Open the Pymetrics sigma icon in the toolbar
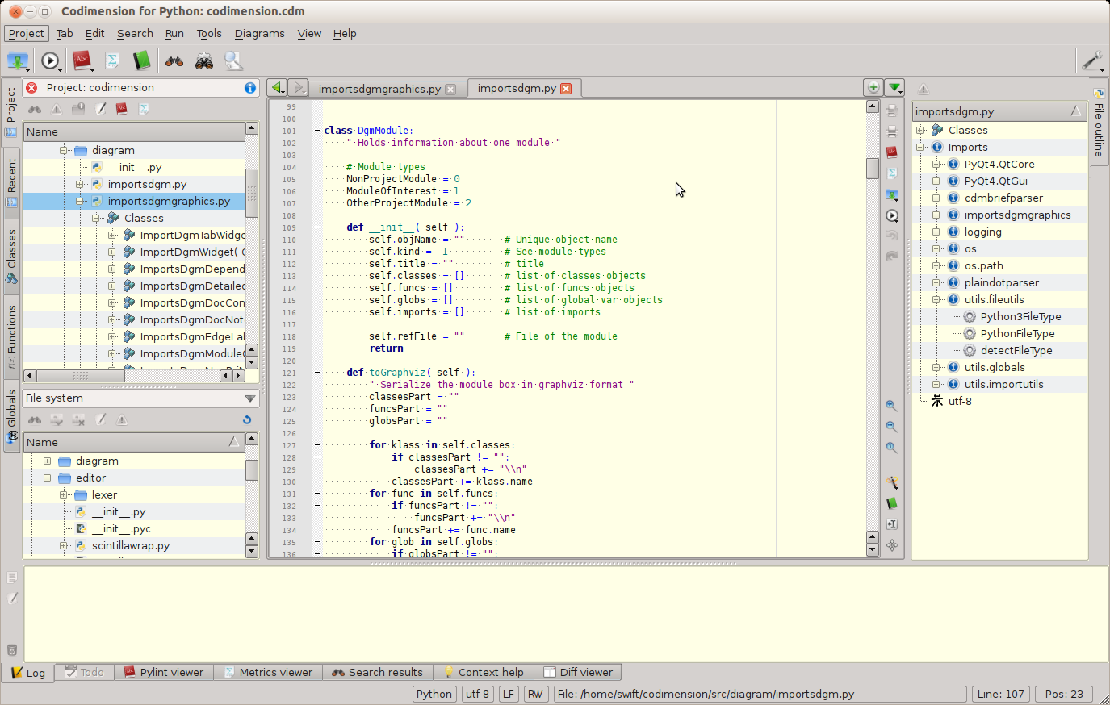The width and height of the screenshot is (1110, 705). [111, 60]
